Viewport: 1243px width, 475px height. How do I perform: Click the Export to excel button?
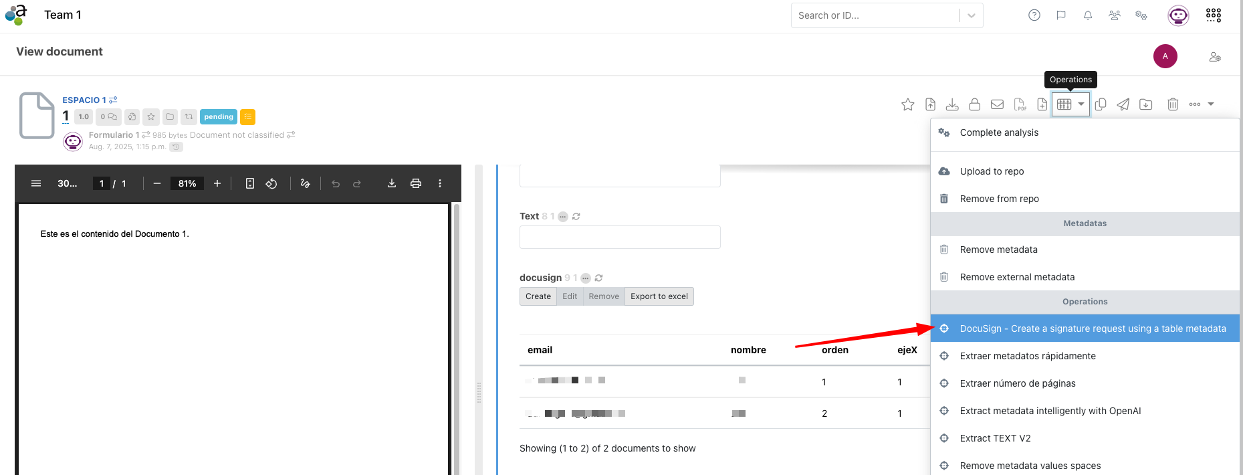click(659, 296)
